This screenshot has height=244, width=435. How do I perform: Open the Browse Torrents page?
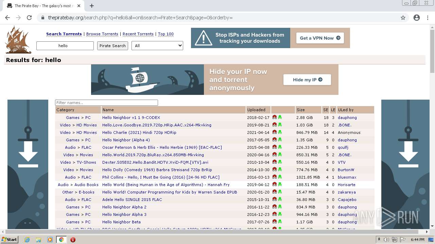(102, 34)
